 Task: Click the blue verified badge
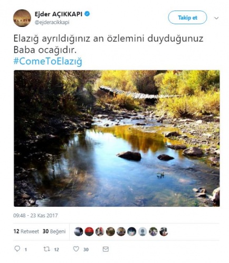coord(87,14)
